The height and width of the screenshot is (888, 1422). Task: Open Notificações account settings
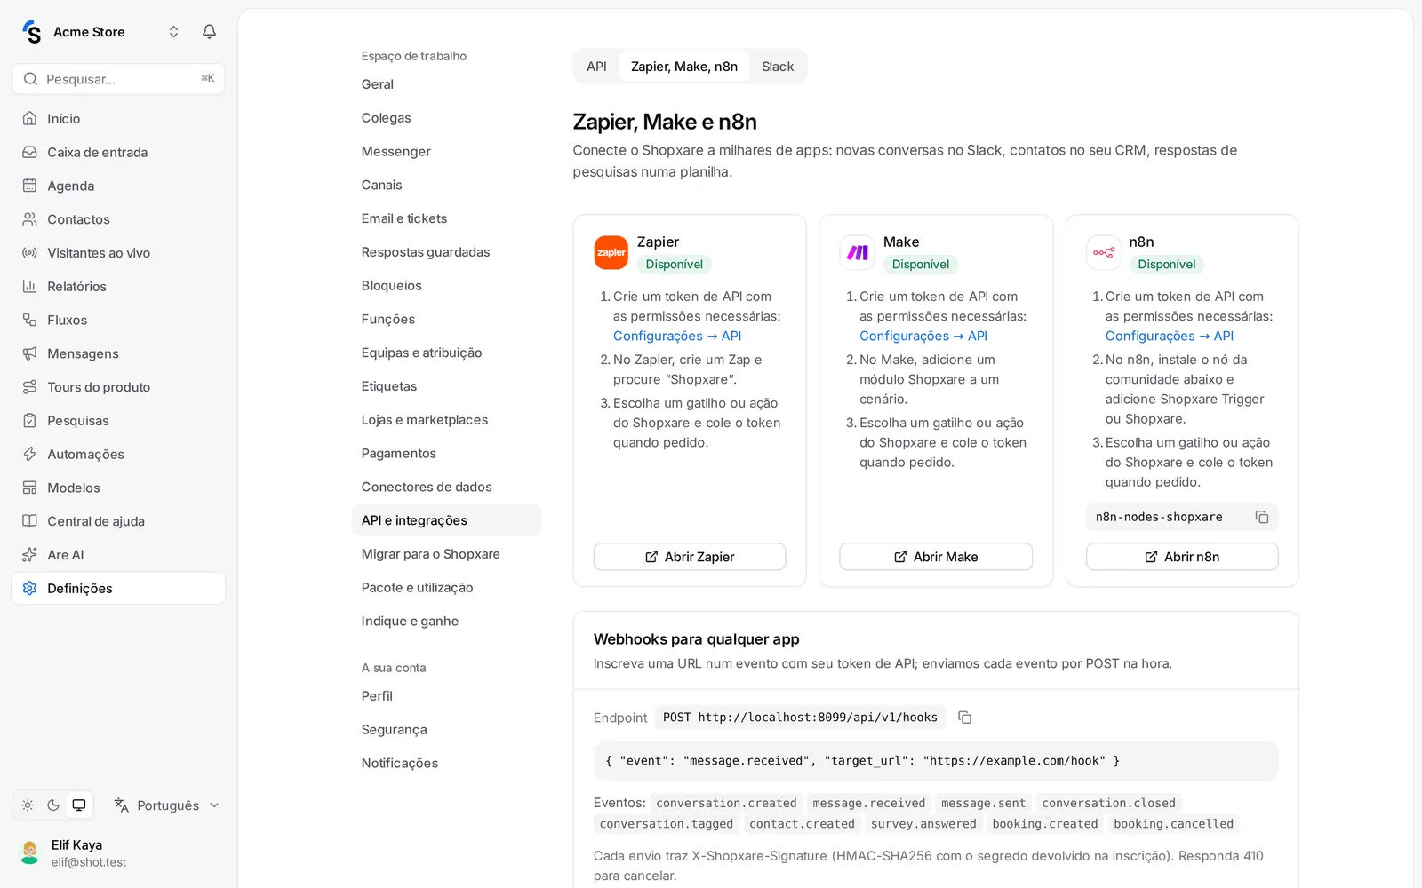click(446, 764)
